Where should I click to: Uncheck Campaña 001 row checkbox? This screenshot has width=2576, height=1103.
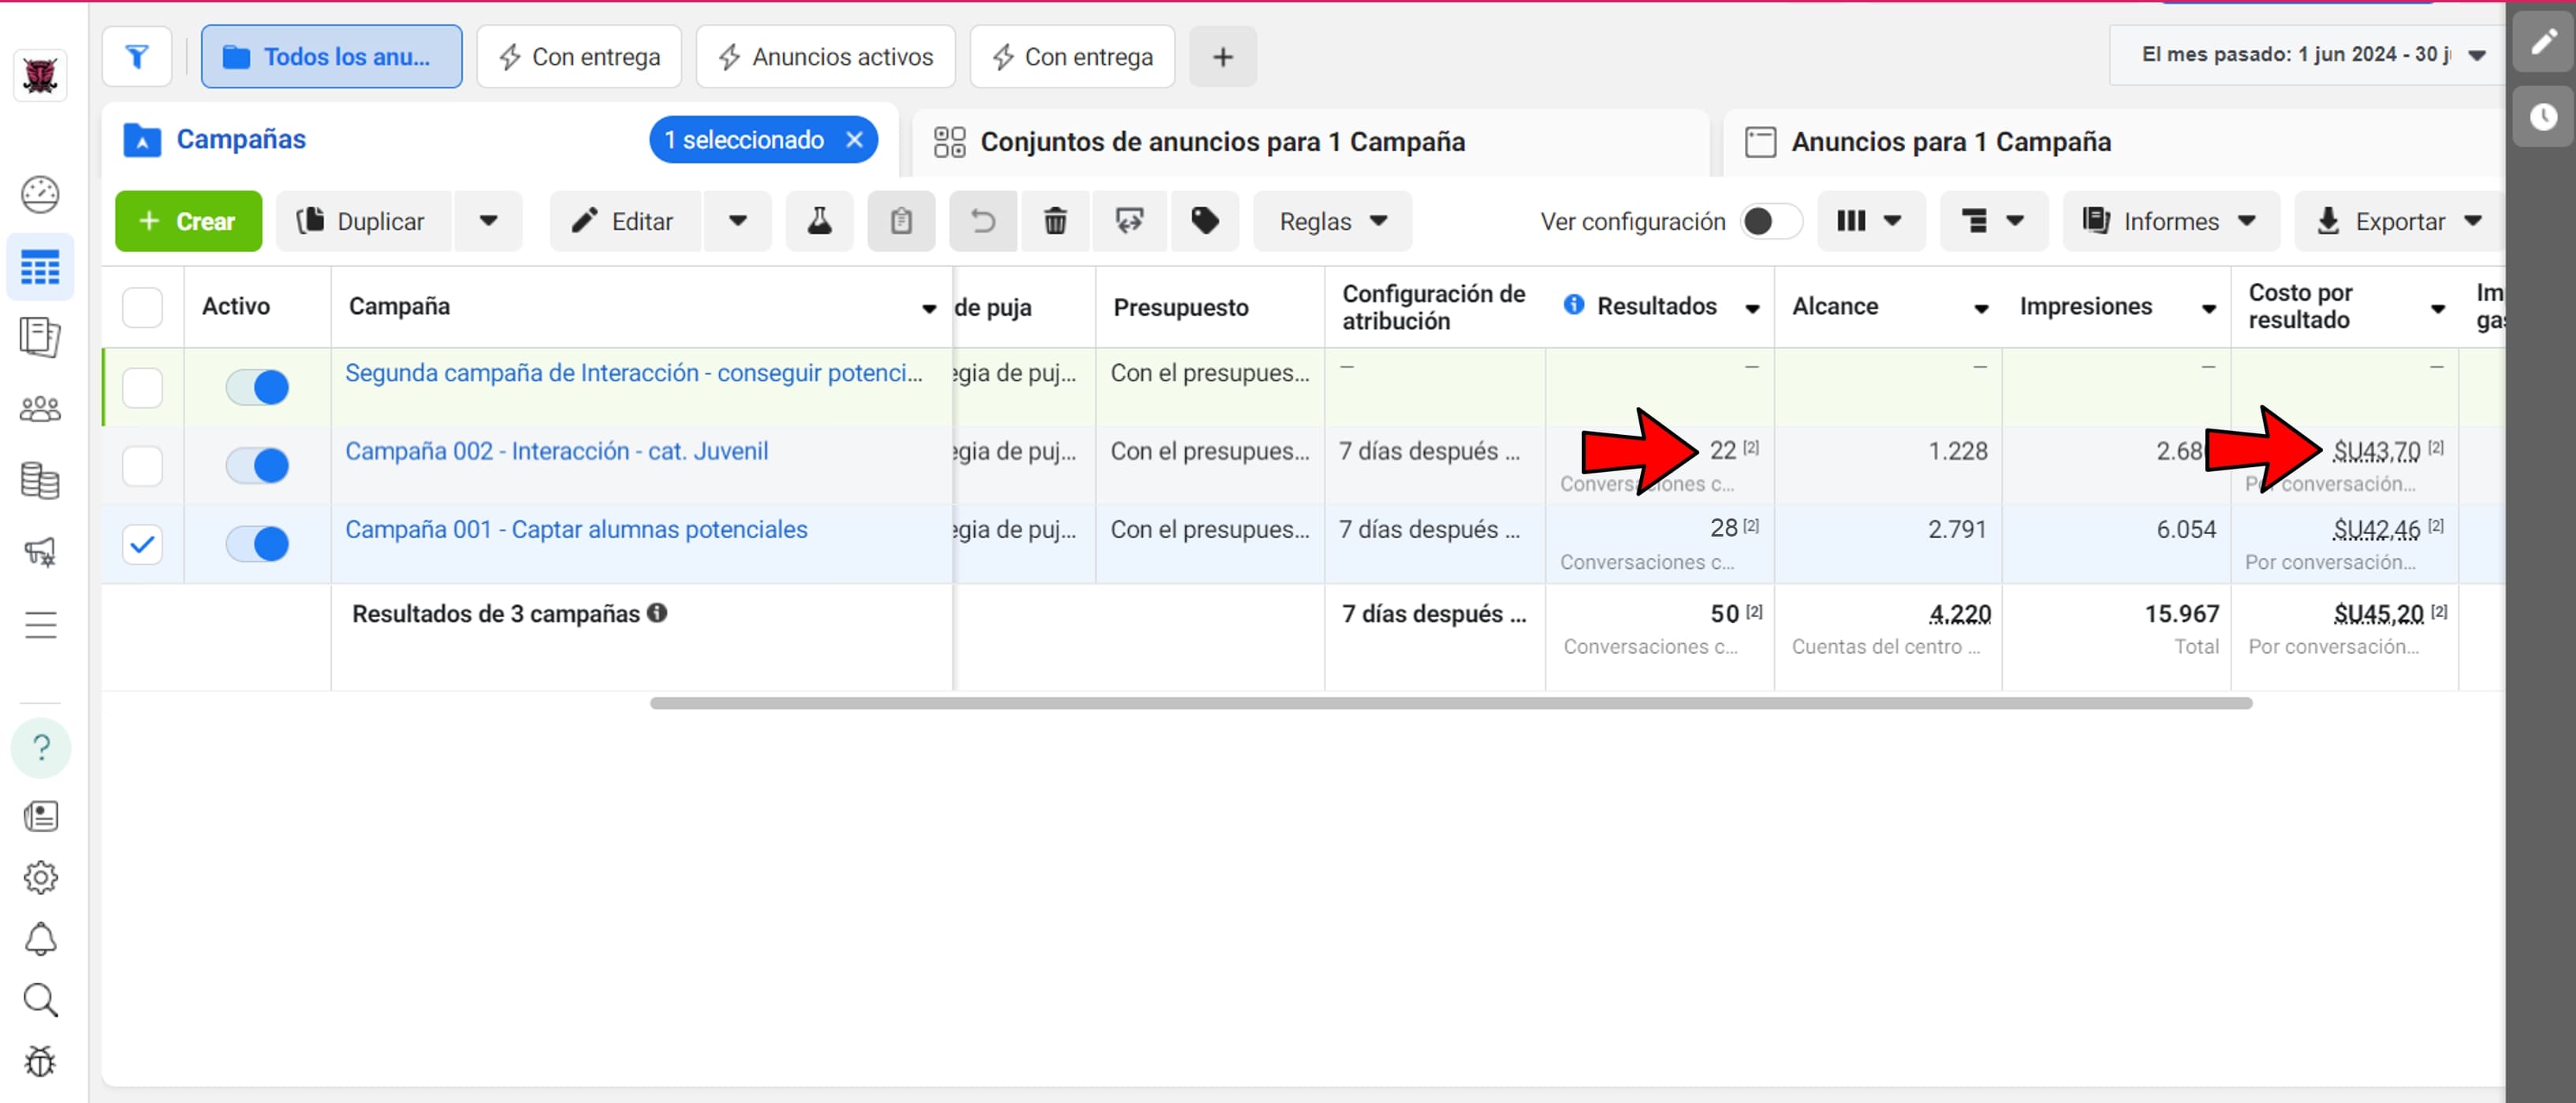pos(142,544)
